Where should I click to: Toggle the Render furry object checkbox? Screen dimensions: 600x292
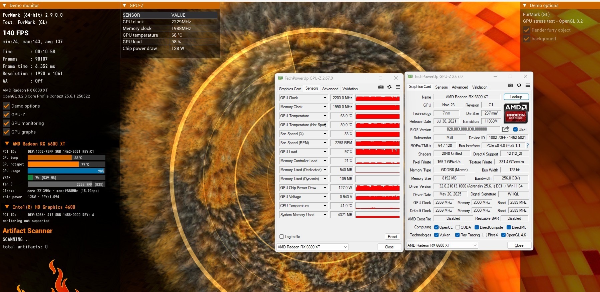pyautogui.click(x=527, y=30)
